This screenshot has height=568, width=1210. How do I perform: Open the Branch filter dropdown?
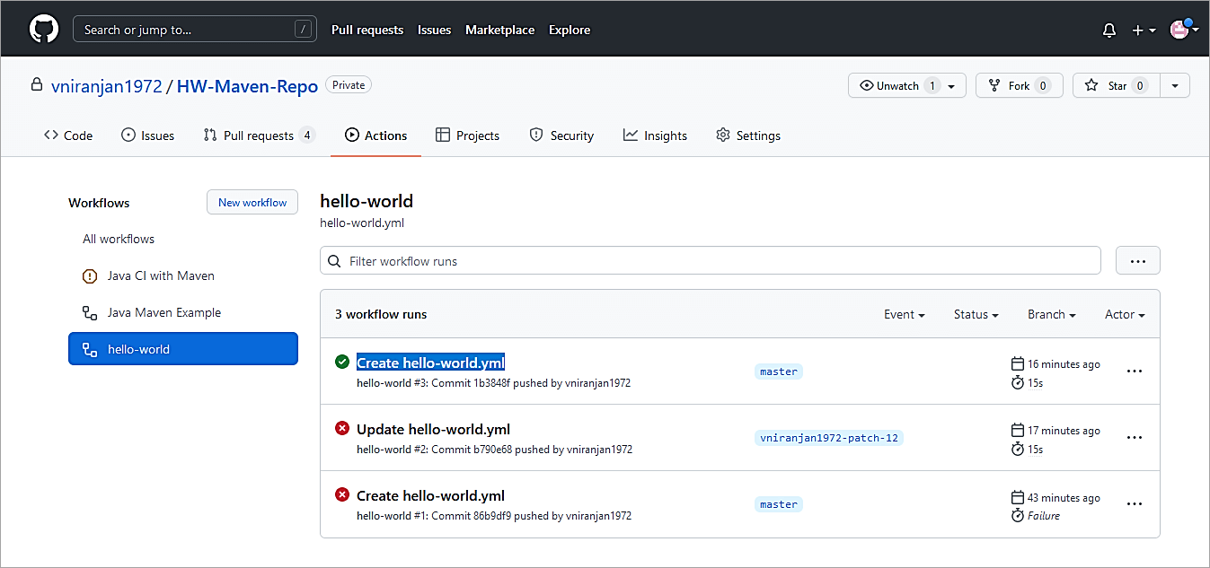pos(1051,315)
